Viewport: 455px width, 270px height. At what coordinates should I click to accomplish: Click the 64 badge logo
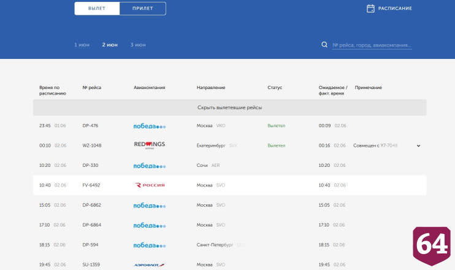432,245
